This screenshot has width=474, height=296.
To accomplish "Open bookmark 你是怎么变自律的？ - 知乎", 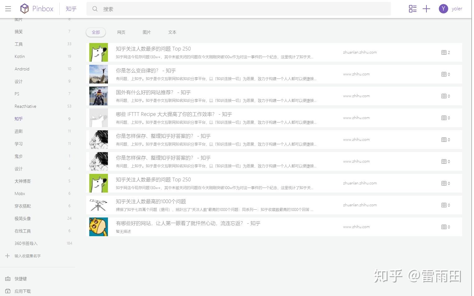I will [146, 71].
